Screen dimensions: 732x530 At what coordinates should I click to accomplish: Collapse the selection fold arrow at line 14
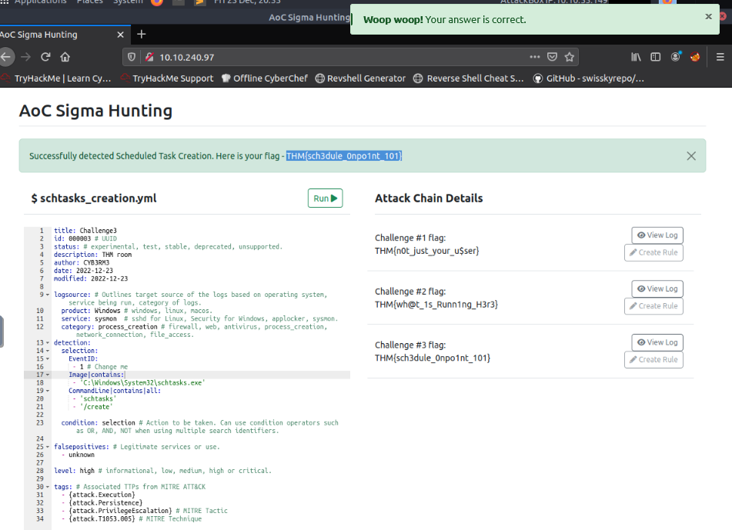point(48,351)
